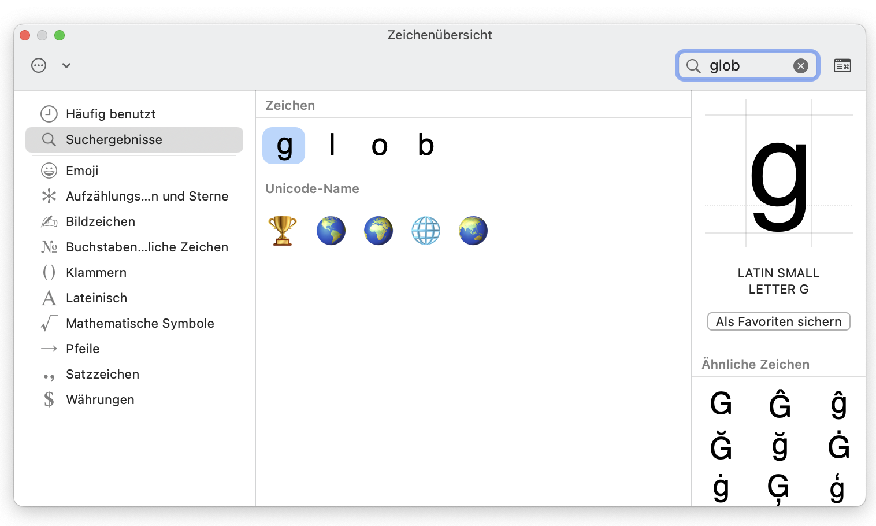The width and height of the screenshot is (876, 526).
Task: Select the Pfeile category
Action: click(x=82, y=349)
